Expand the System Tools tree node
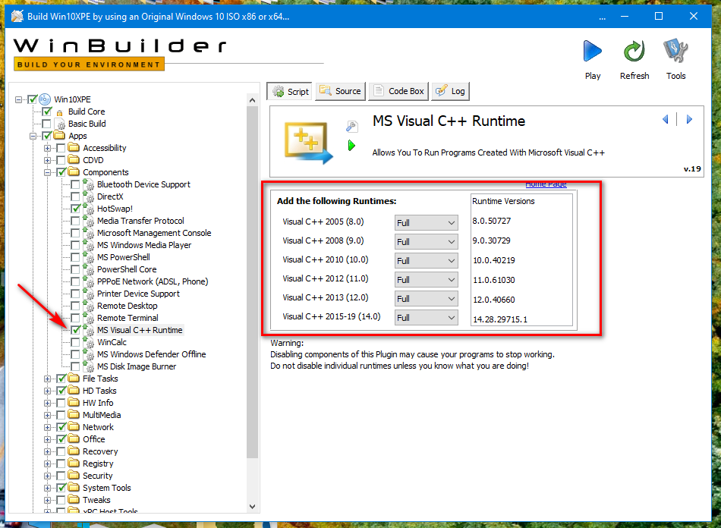 point(47,488)
